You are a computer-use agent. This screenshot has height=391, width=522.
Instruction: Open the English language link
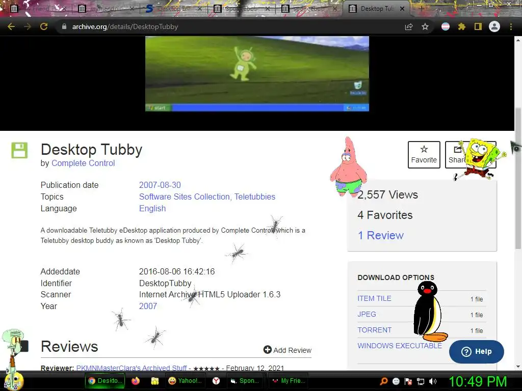coord(152,208)
